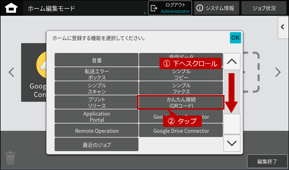
Task: Select プリントリリース function
Action: [96, 102]
